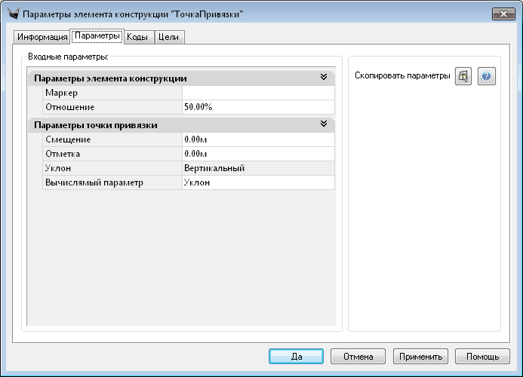Switch to the Информация tab

click(42, 37)
